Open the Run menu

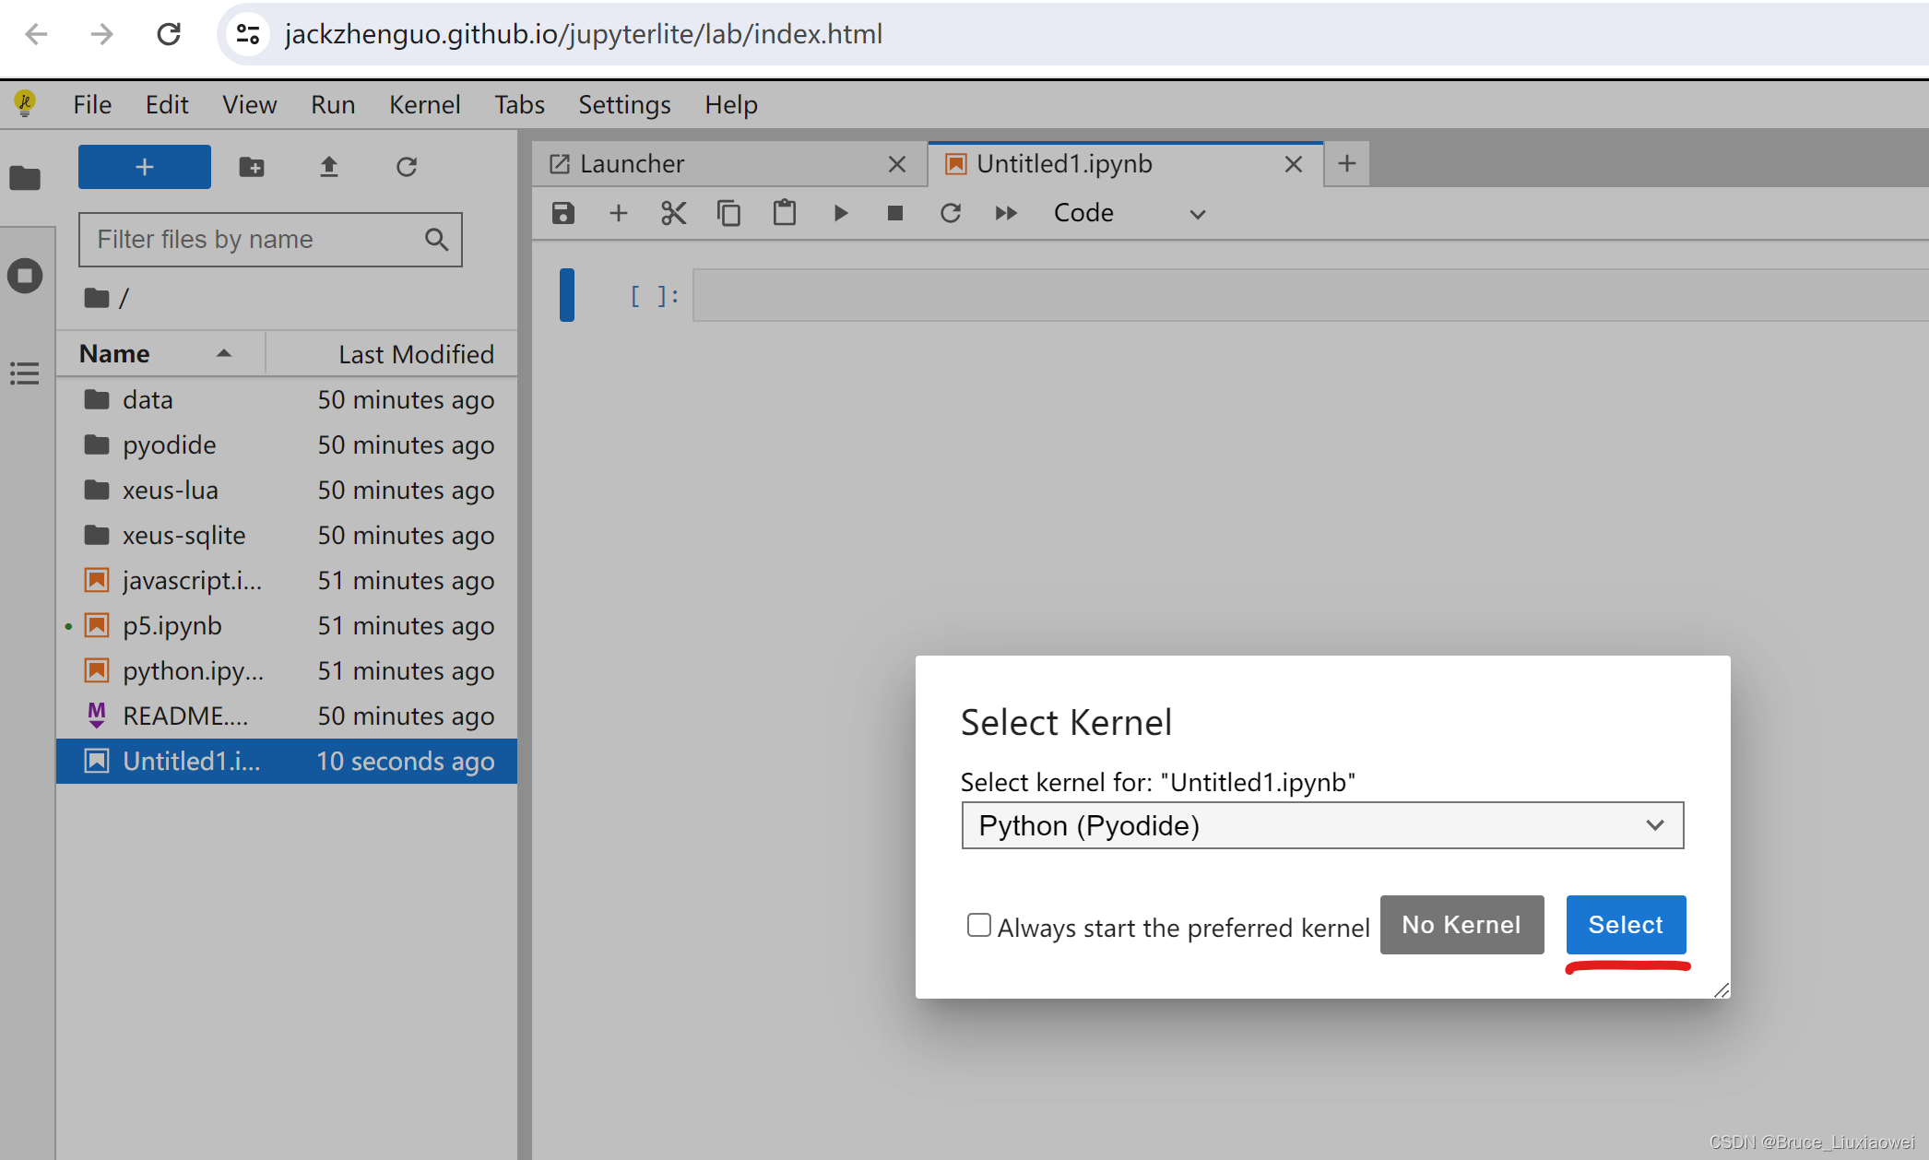(x=333, y=104)
